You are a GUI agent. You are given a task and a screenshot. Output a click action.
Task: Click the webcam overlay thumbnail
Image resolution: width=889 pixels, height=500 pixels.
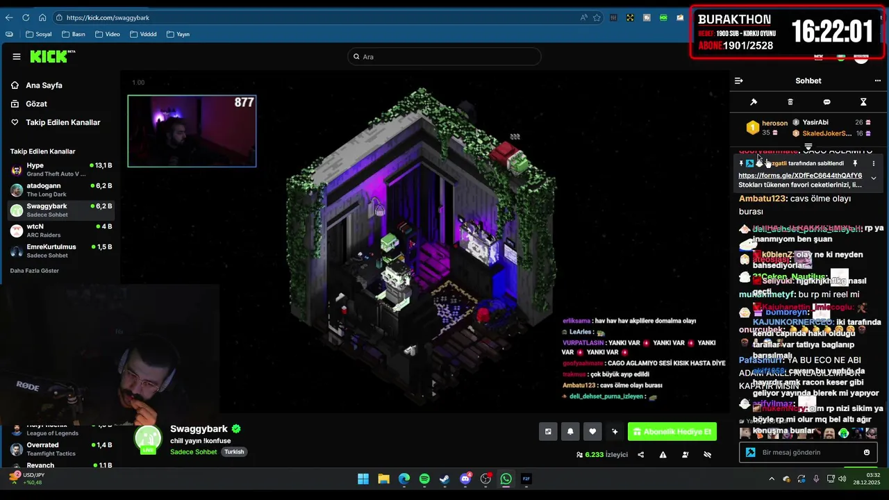(192, 131)
